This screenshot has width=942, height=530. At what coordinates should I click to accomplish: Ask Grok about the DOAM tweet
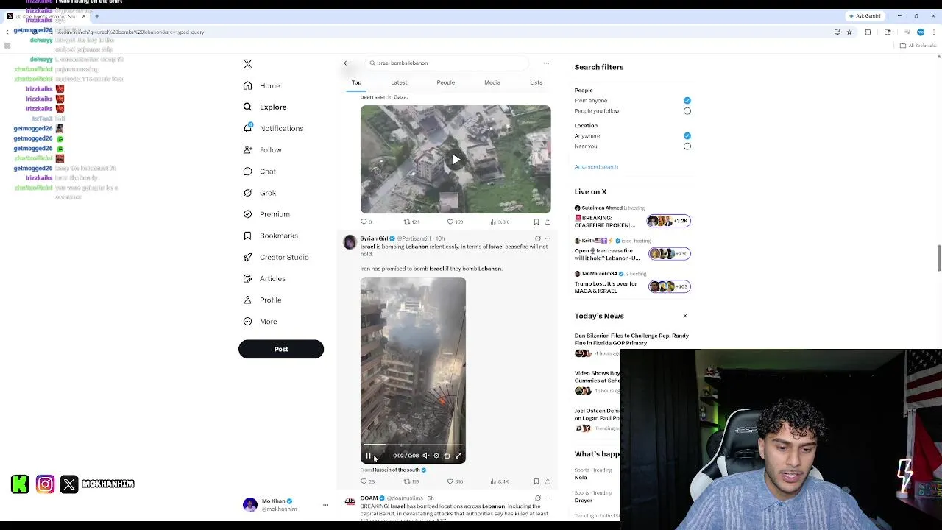click(x=537, y=498)
